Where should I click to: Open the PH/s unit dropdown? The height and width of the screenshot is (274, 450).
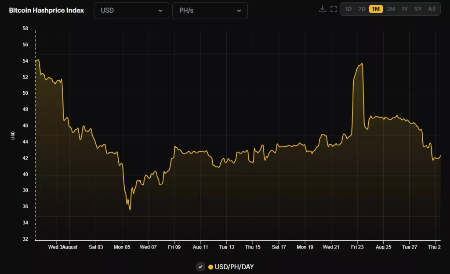(x=210, y=11)
